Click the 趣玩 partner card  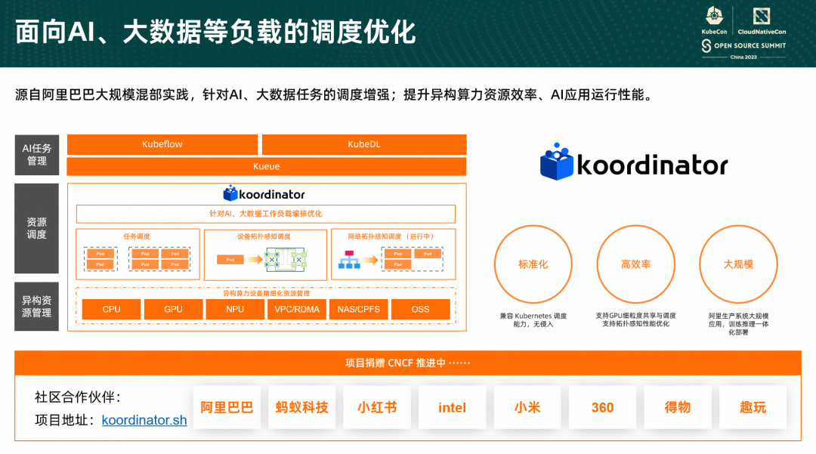coord(753,407)
